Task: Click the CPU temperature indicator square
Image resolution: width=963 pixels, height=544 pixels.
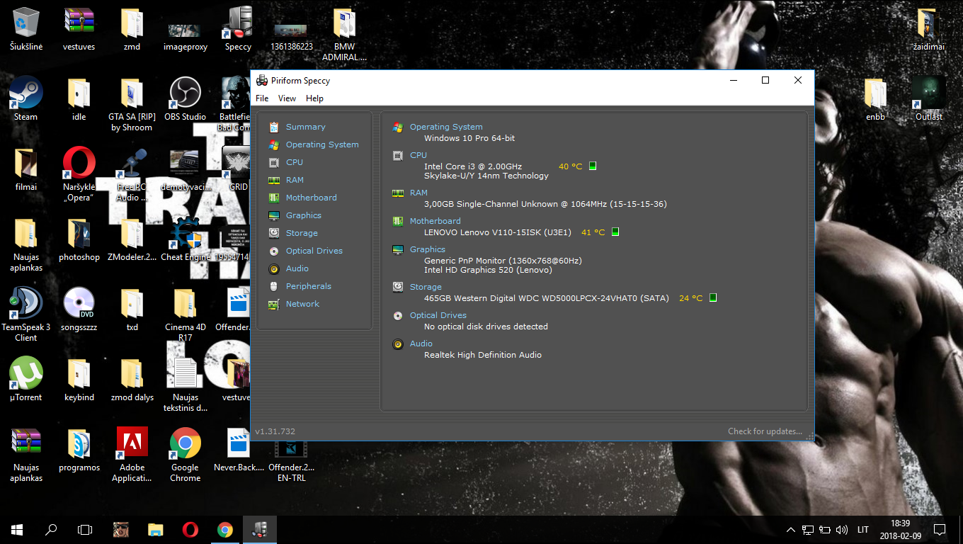Action: click(593, 166)
